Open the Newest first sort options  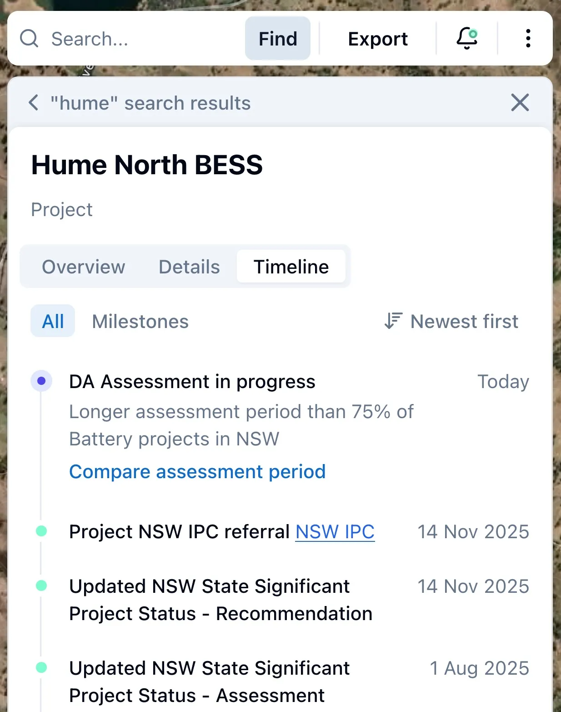464,321
